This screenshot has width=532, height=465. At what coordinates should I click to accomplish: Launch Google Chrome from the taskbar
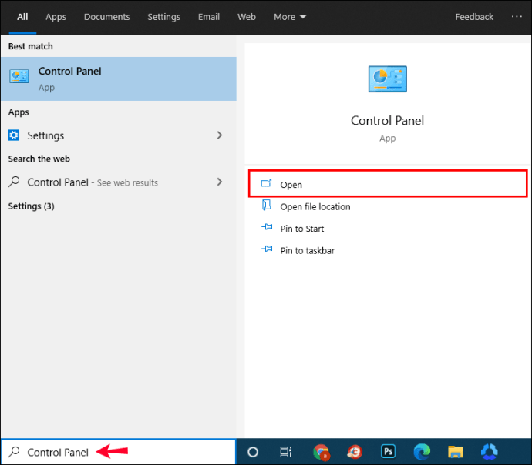pyautogui.click(x=322, y=452)
